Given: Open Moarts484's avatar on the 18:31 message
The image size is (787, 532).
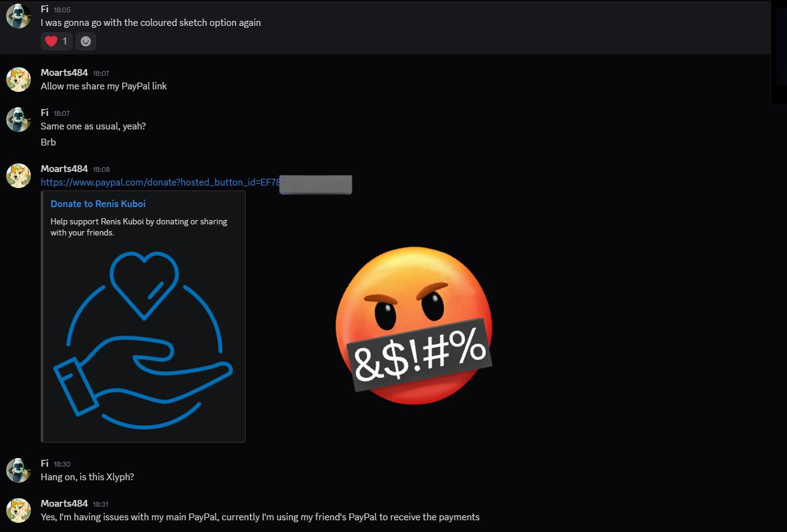Looking at the screenshot, I should click(x=19, y=510).
